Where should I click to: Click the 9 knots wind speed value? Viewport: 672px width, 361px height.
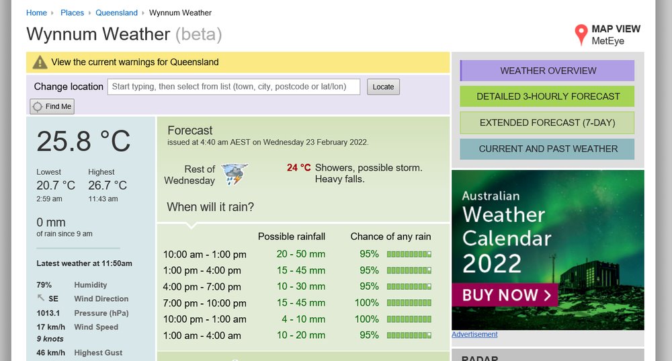pos(50,339)
